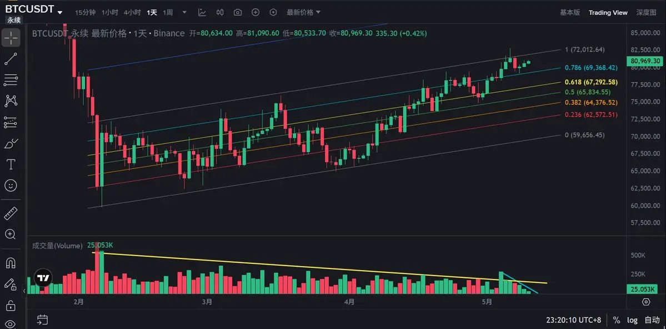Image resolution: width=666 pixels, height=329 pixels.
Task: Open the 最新价格 price type dropdown
Action: pyautogui.click(x=304, y=12)
